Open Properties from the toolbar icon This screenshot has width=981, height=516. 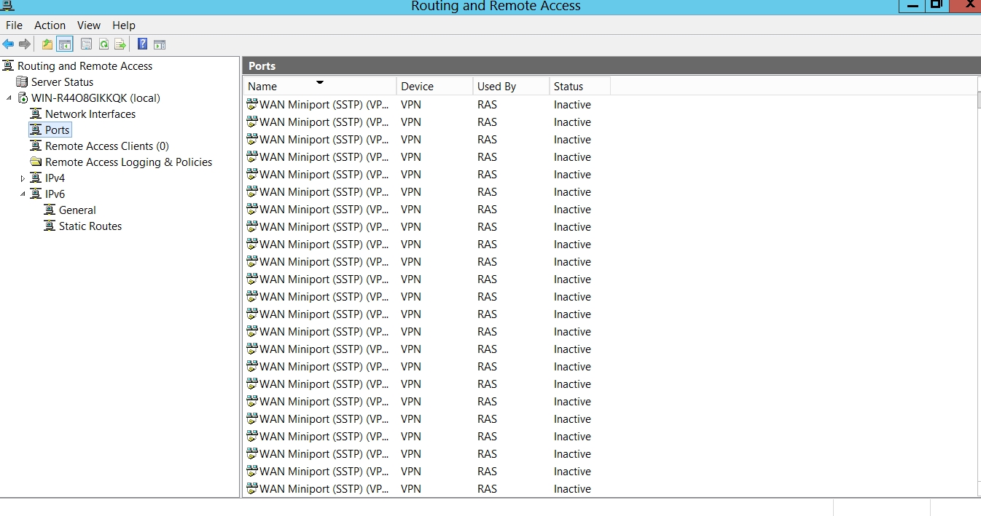pyautogui.click(x=86, y=44)
